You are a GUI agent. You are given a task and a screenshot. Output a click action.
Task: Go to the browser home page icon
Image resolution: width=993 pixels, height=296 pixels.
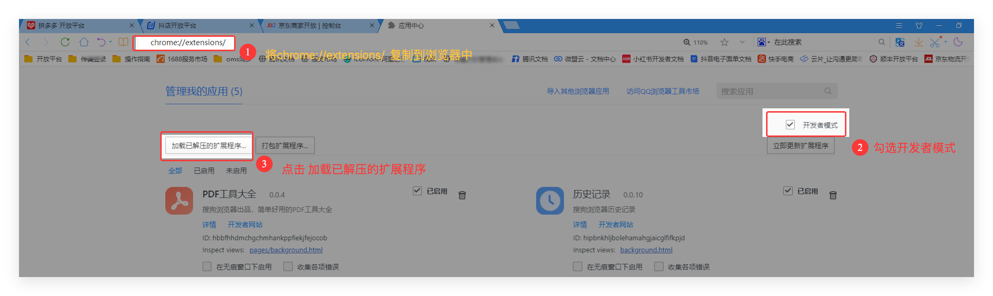pyautogui.click(x=84, y=42)
